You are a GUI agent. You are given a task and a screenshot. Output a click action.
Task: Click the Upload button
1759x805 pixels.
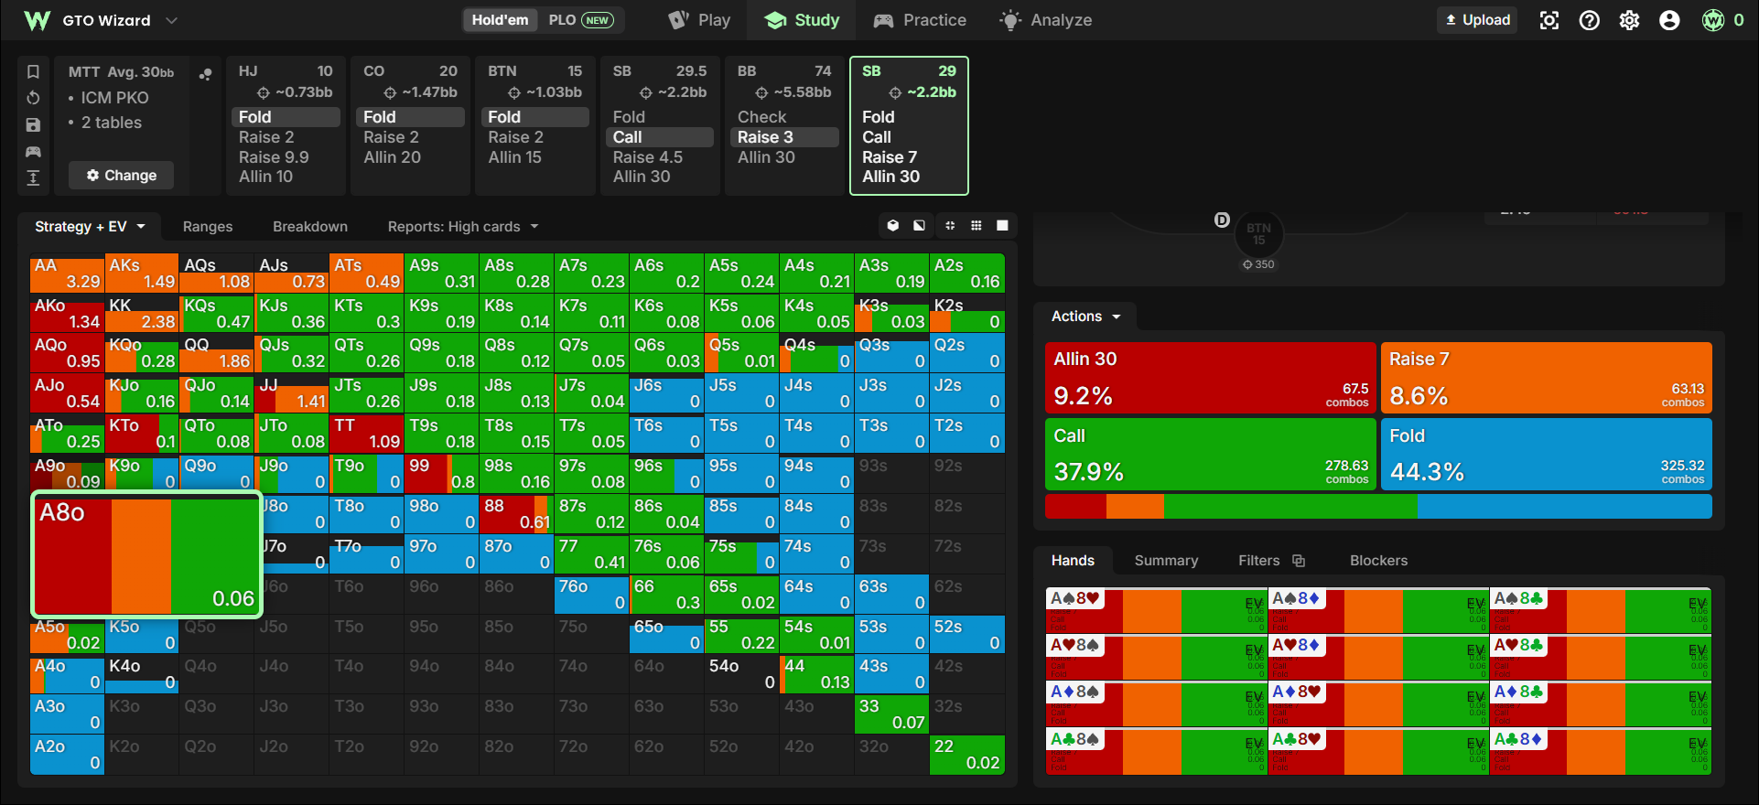pos(1477,20)
